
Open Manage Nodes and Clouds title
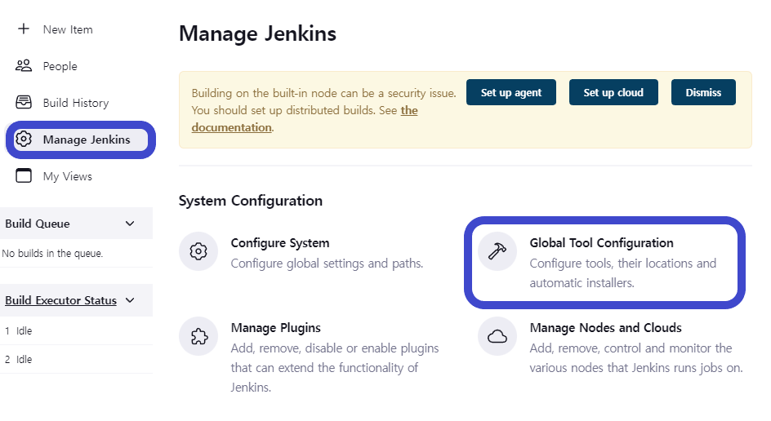point(606,328)
